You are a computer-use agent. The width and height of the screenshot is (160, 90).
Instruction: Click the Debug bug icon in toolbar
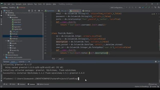coord(129,7)
